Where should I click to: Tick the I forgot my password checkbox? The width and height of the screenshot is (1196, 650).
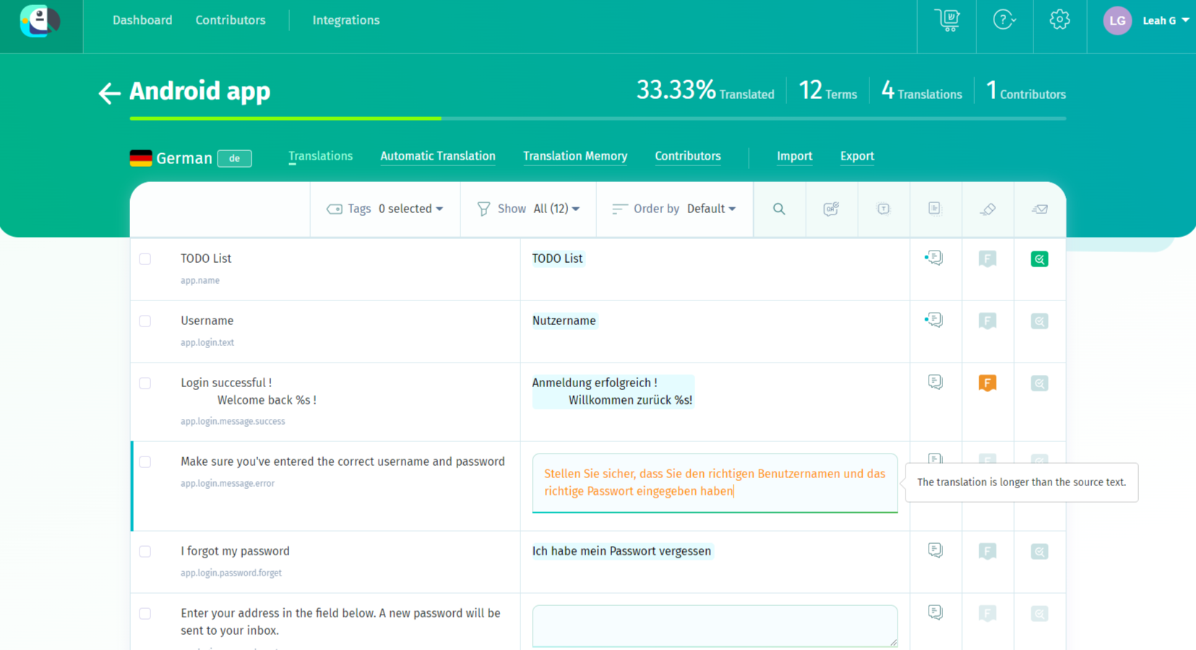145,551
